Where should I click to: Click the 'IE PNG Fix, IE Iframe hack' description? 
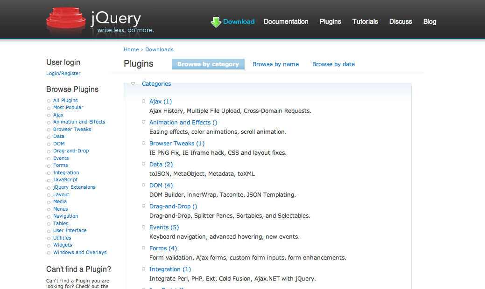(218, 153)
